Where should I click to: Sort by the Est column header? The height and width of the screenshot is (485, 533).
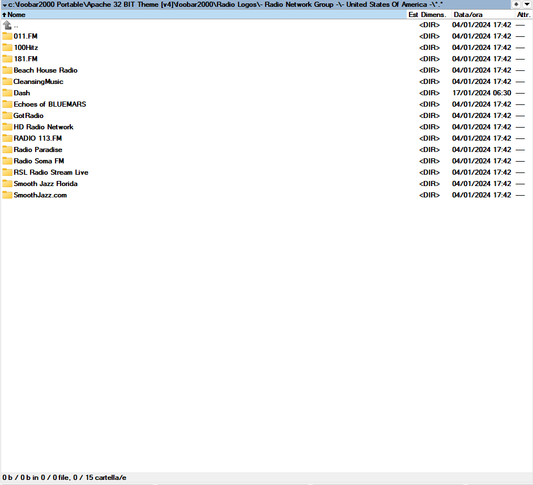[x=413, y=15]
